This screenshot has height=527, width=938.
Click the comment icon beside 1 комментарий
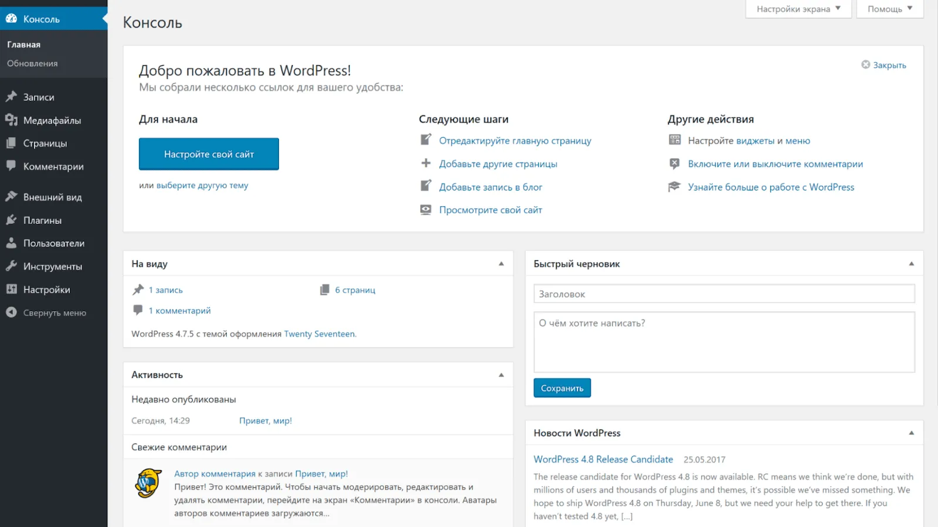(x=138, y=310)
